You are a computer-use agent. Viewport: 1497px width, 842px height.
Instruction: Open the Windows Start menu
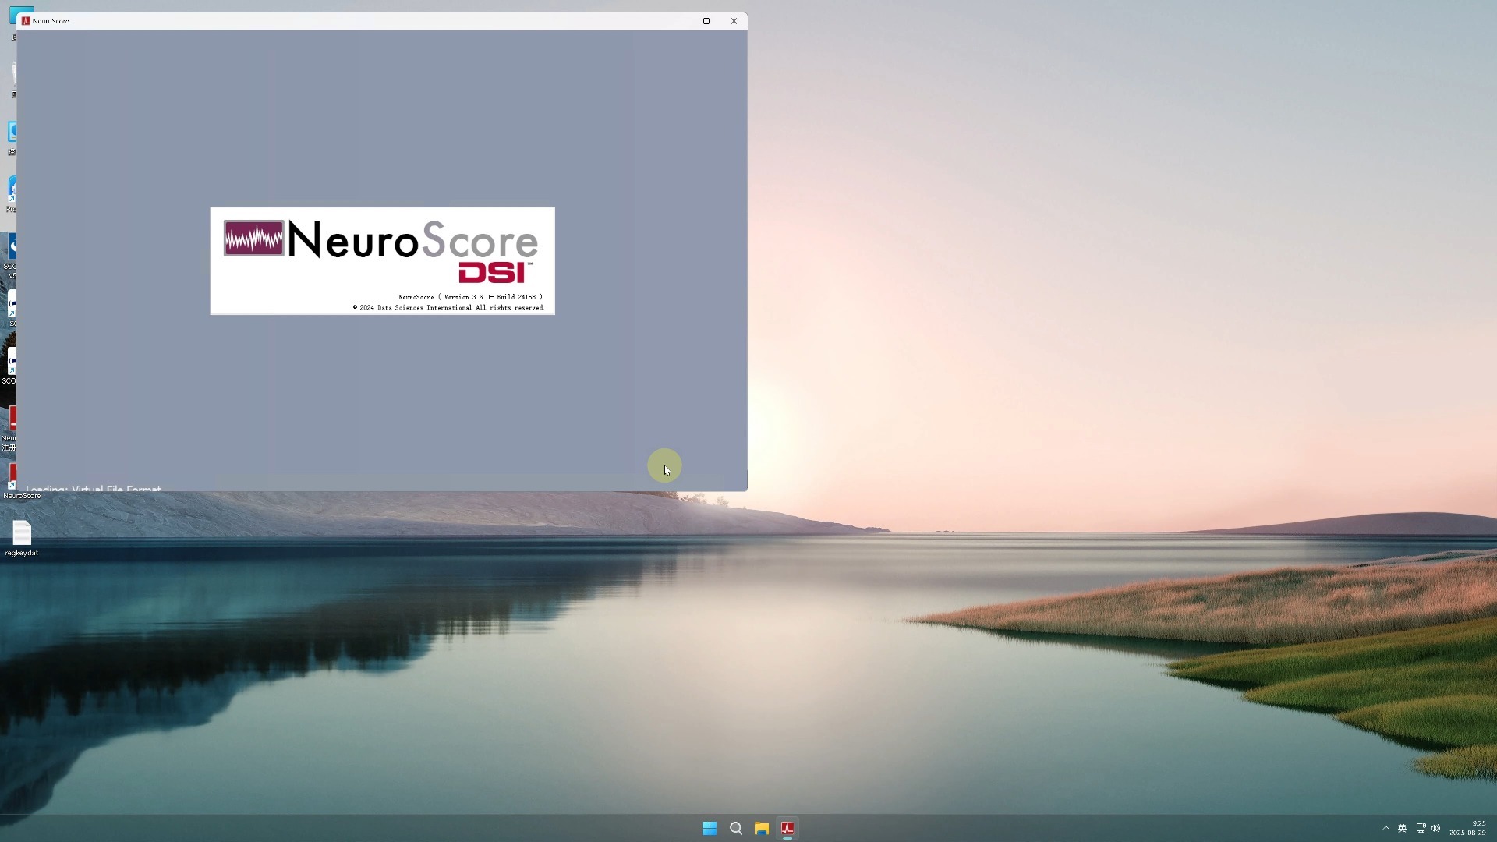(710, 828)
